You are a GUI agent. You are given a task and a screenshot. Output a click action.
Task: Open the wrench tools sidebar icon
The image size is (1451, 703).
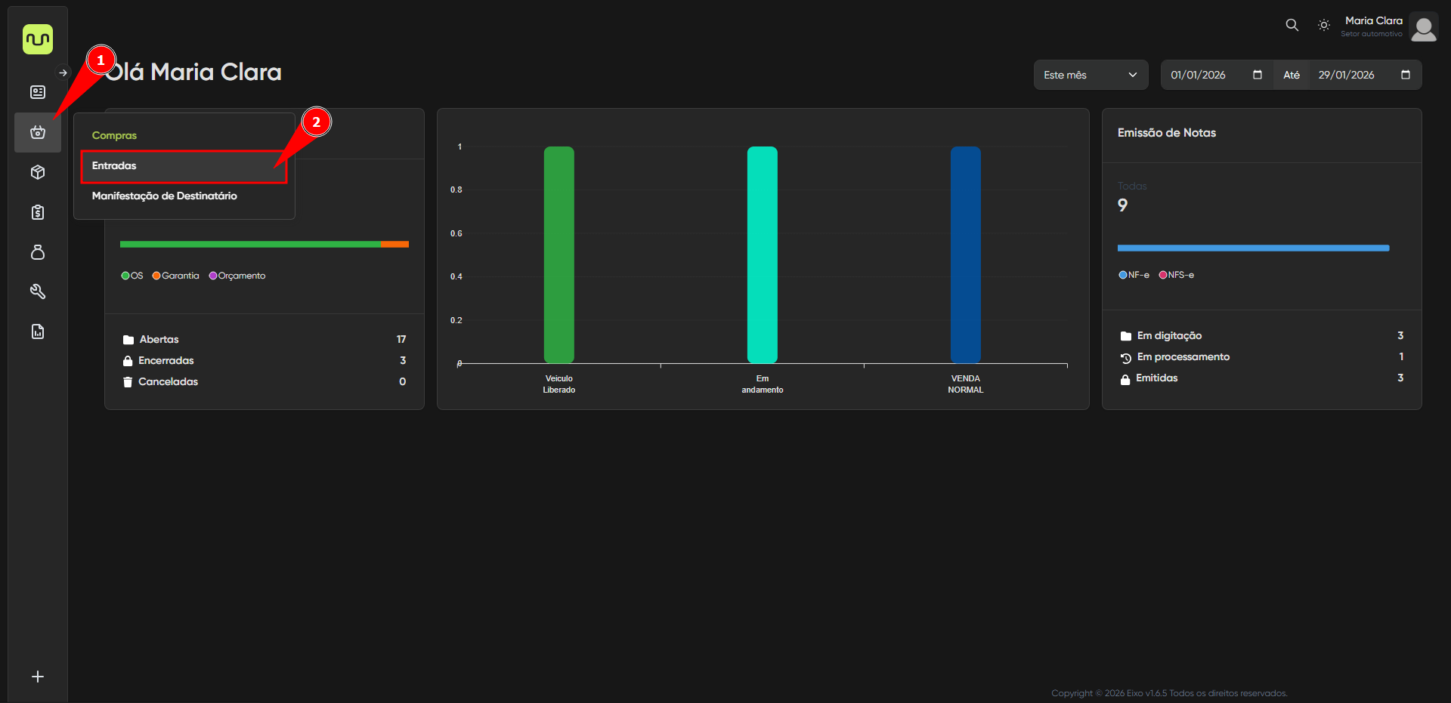tap(38, 291)
